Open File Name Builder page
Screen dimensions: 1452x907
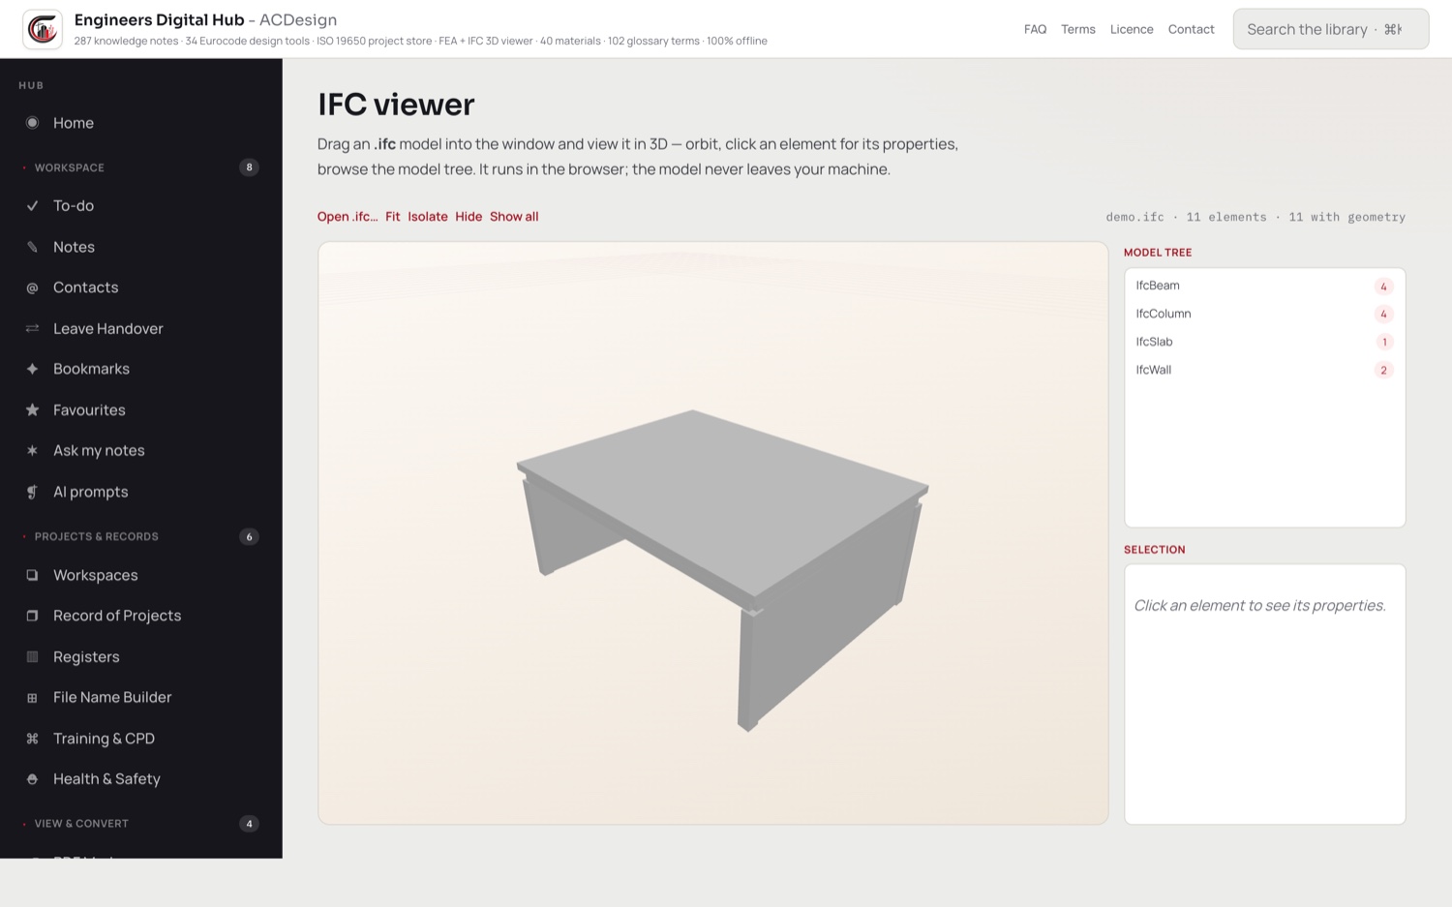[x=141, y=697]
